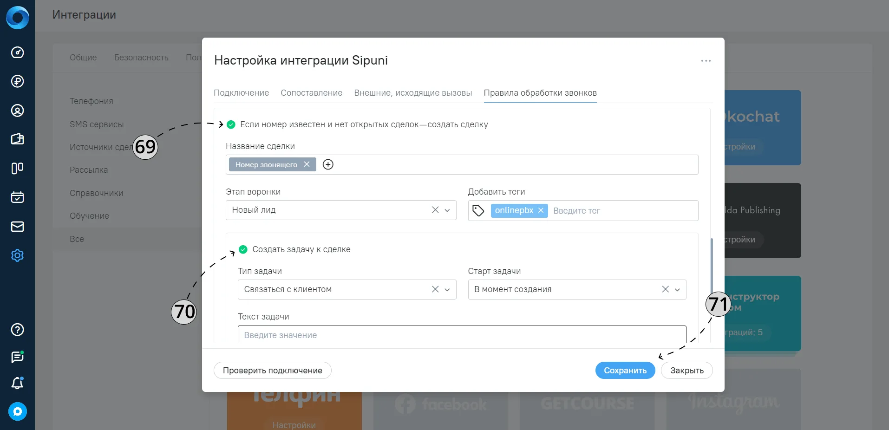Expand the 'Старт задачи' dropdown
The image size is (889, 430).
tap(677, 290)
